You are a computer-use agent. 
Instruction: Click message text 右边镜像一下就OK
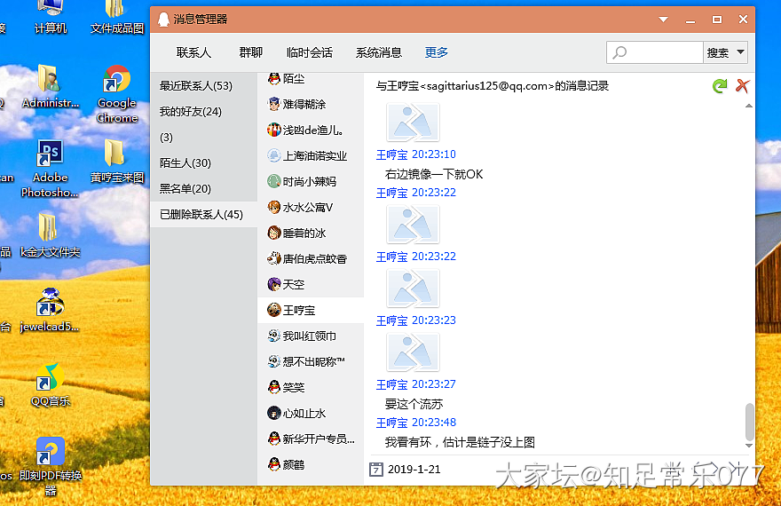[x=434, y=174]
